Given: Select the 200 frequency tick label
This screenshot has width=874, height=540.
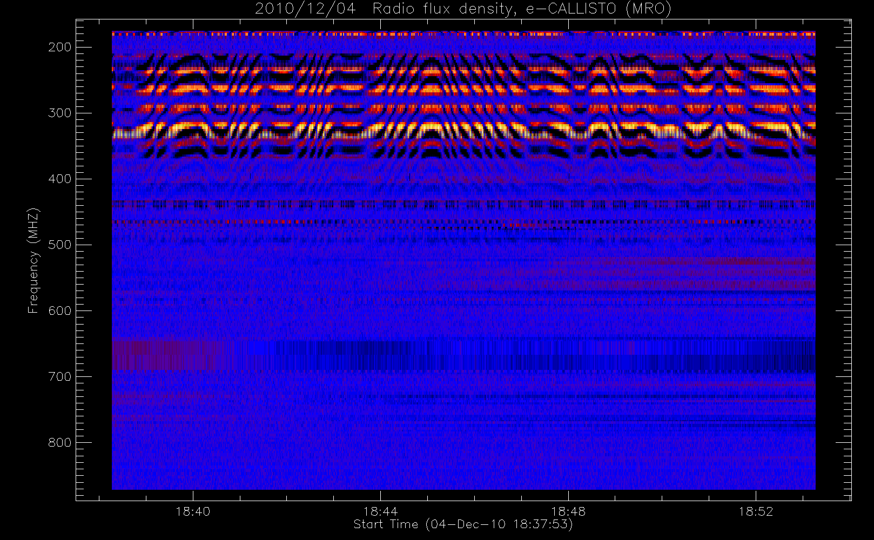Looking at the screenshot, I should (x=60, y=47).
